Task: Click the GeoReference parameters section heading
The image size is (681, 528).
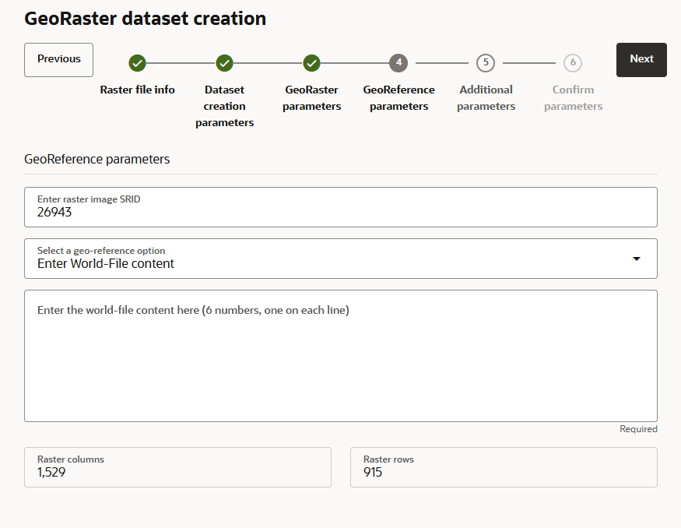Action: coord(97,159)
